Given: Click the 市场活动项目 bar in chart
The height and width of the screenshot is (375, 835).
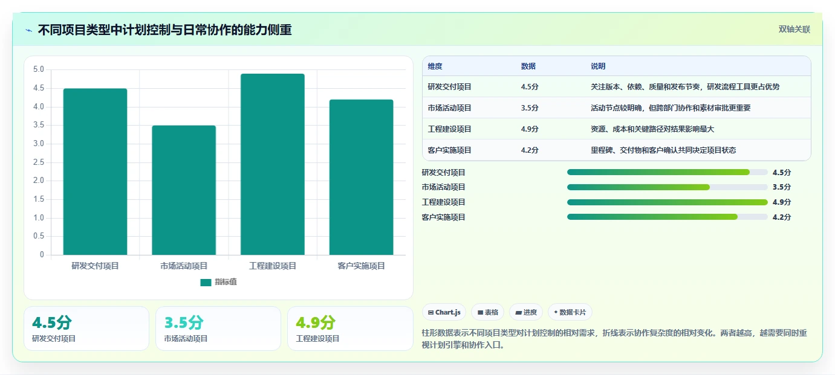Looking at the screenshot, I should 184,190.
